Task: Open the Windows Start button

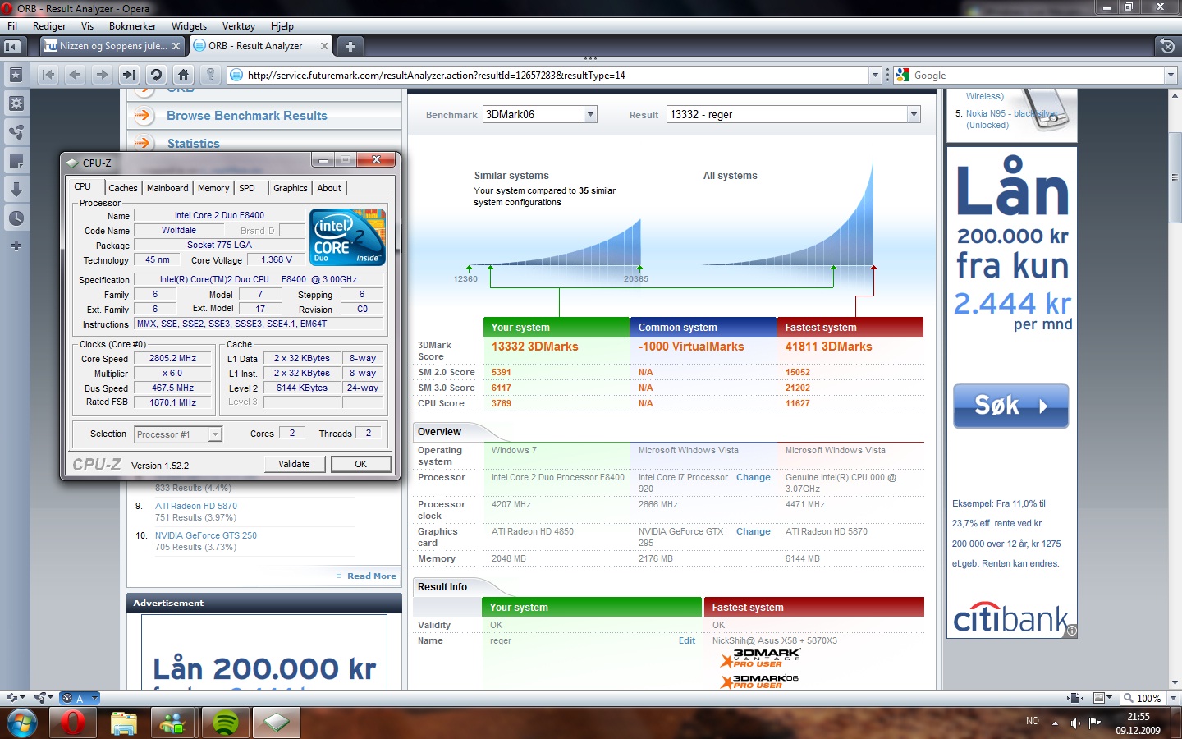Action: coord(22,723)
